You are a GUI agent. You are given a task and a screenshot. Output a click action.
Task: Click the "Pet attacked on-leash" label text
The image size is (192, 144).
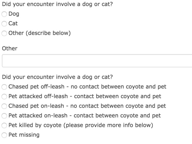(85, 116)
